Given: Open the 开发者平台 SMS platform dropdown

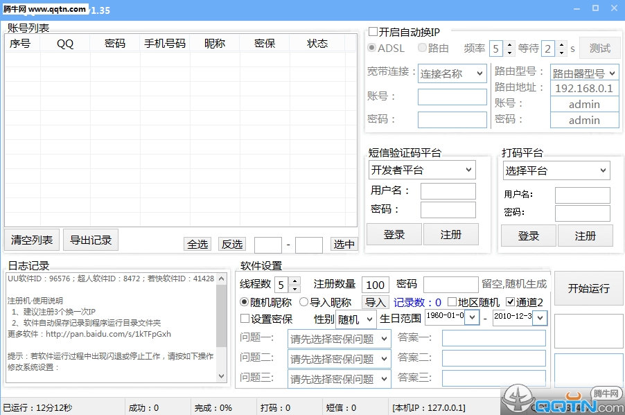Looking at the screenshot, I should coord(422,170).
